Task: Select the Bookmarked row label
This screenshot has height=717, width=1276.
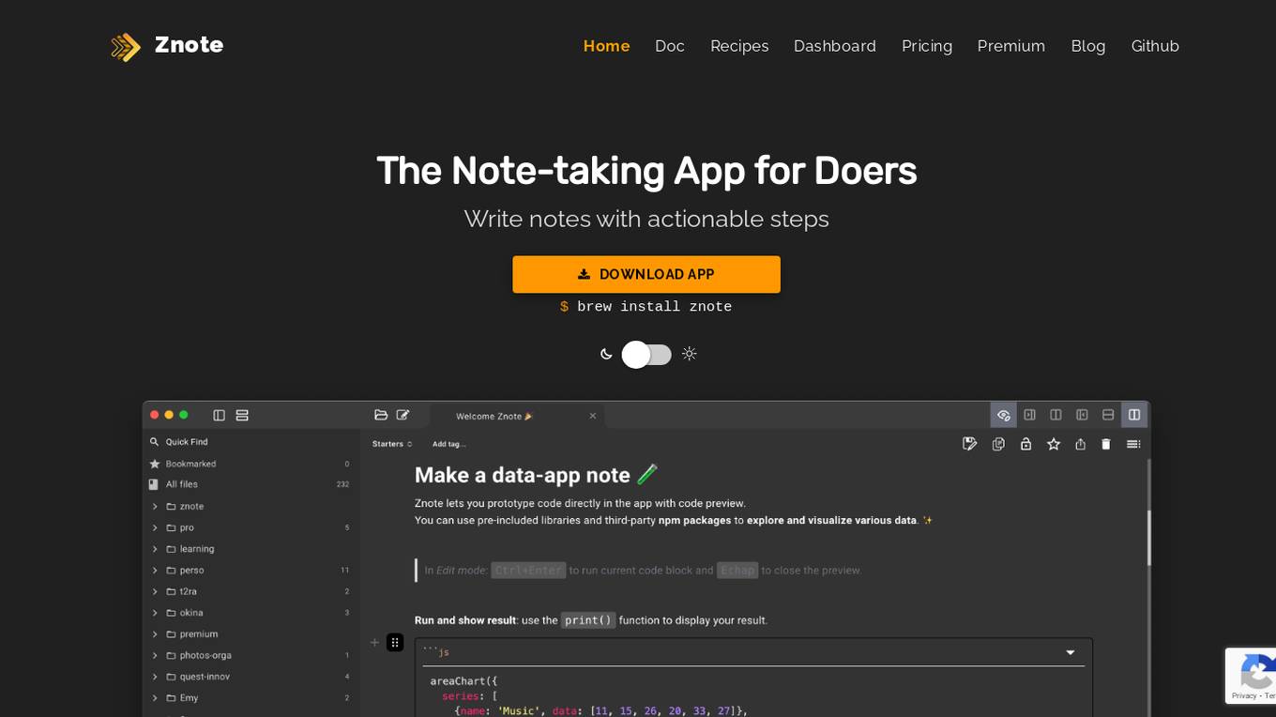Action: (190, 464)
